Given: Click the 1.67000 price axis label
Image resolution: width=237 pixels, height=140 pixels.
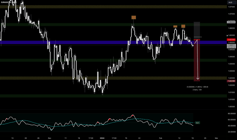Looking at the screenshot, I should (x=231, y=14).
